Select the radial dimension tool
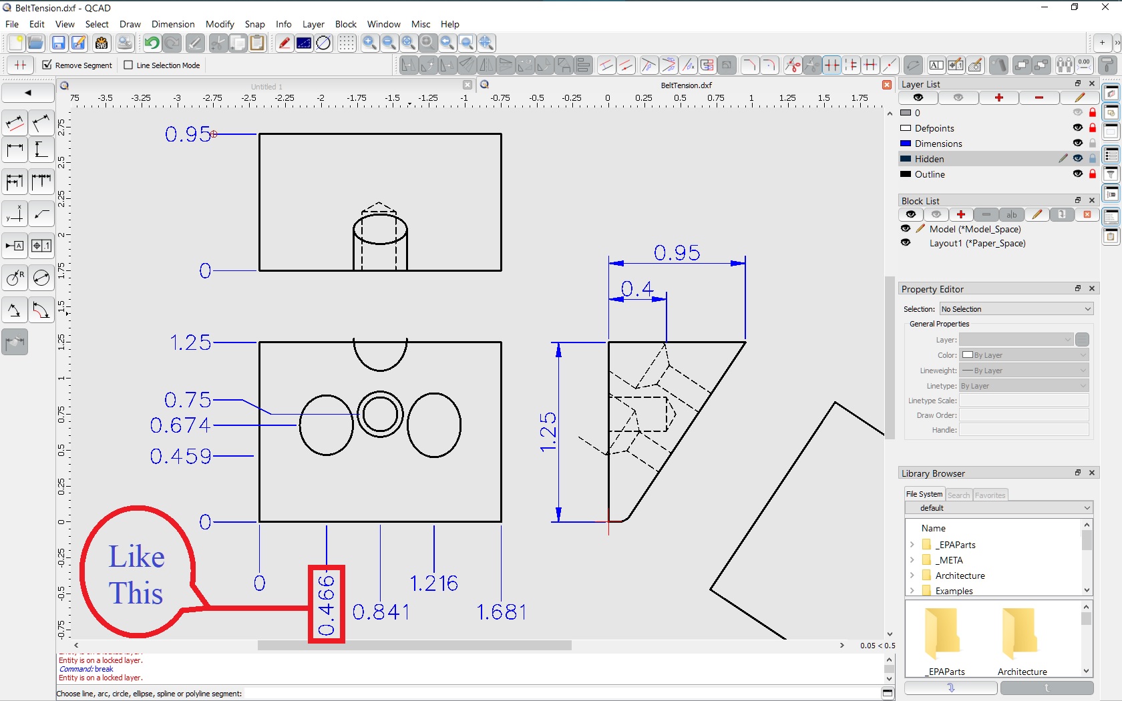 pos(15,277)
